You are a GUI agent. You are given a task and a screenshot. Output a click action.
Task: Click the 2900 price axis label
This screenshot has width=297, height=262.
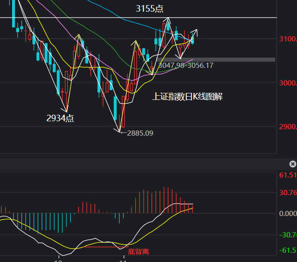[x=288, y=127]
